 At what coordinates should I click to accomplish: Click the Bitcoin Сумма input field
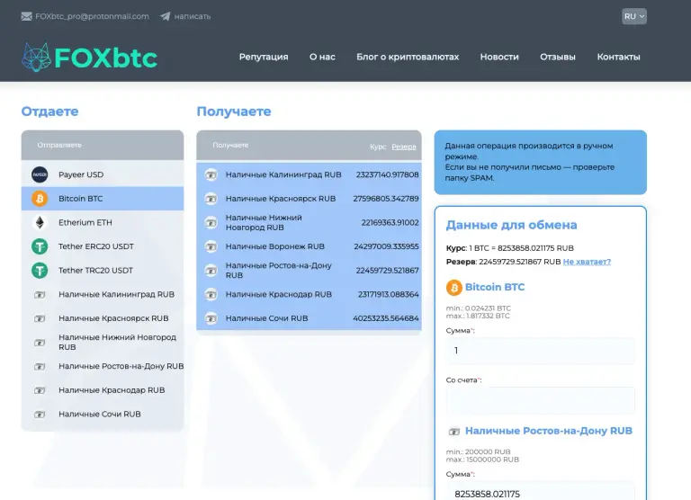(x=540, y=351)
